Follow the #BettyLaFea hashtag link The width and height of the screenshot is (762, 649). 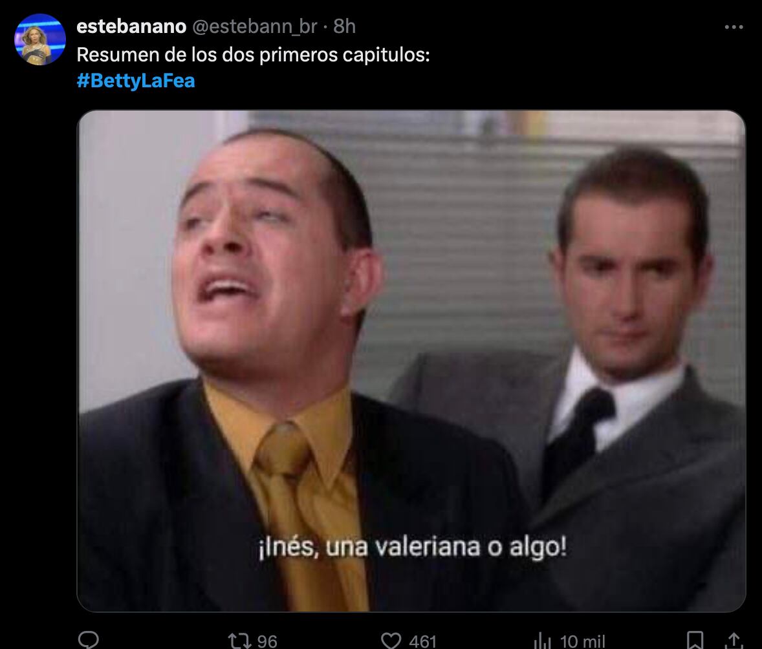coord(136,81)
